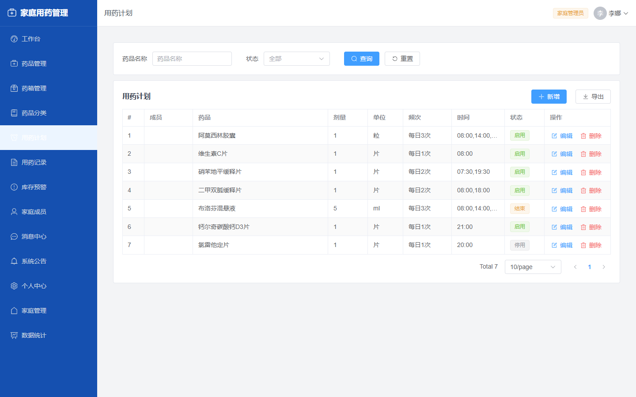Click the 导出 export button
Screen dimensions: 636x397
(593, 97)
